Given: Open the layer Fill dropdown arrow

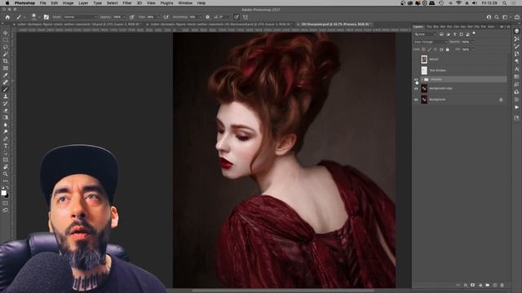Looking at the screenshot, I should coord(473,49).
